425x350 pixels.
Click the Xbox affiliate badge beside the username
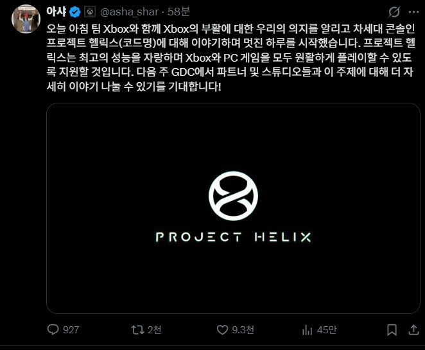[90, 12]
